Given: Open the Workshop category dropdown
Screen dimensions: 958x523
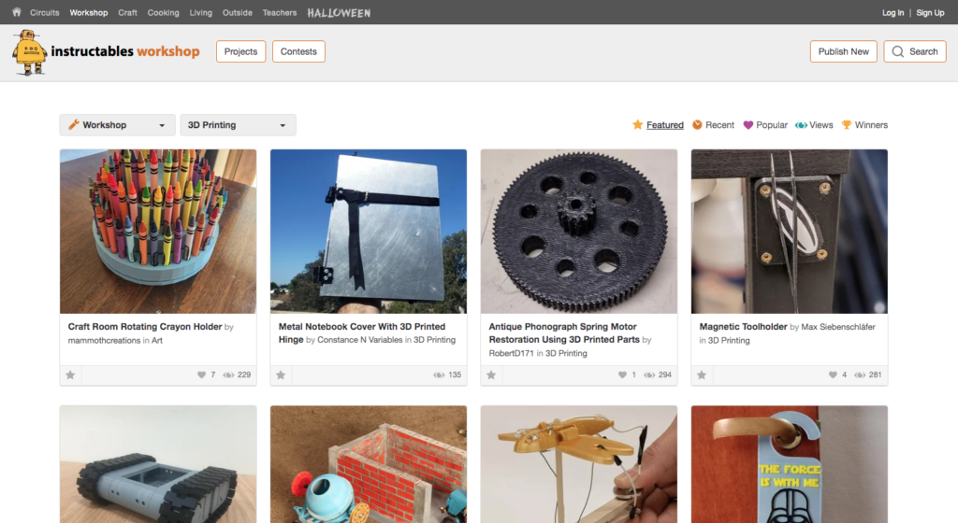Looking at the screenshot, I should coord(117,125).
